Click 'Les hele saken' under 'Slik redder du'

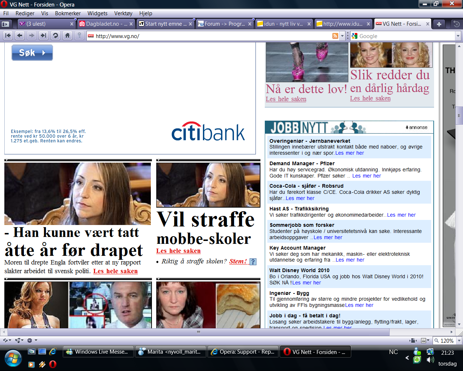tap(370, 98)
